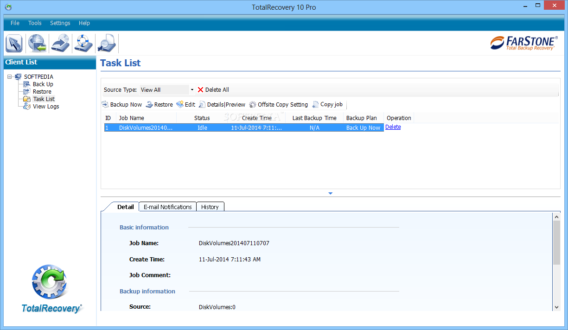This screenshot has height=330, width=568.
Task: Click the Restore tree item icon
Action: [x=27, y=91]
